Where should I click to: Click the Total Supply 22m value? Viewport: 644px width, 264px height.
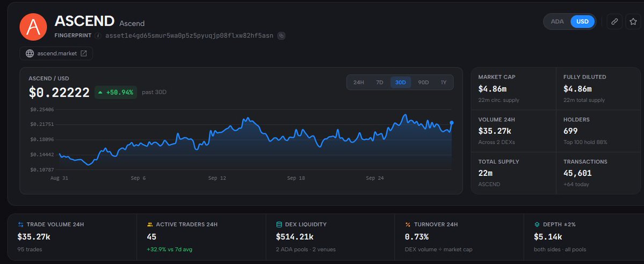[487, 174]
